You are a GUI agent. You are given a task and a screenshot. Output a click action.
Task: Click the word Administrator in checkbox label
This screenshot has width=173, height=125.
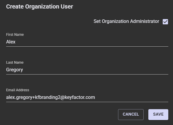click(145, 21)
